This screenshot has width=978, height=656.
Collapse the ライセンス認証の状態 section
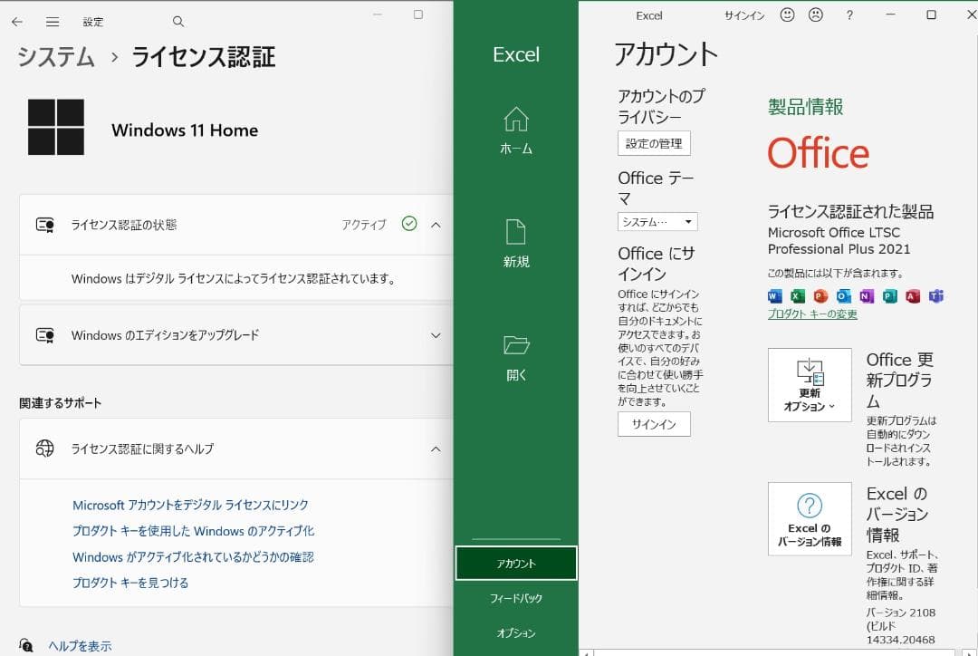(436, 225)
